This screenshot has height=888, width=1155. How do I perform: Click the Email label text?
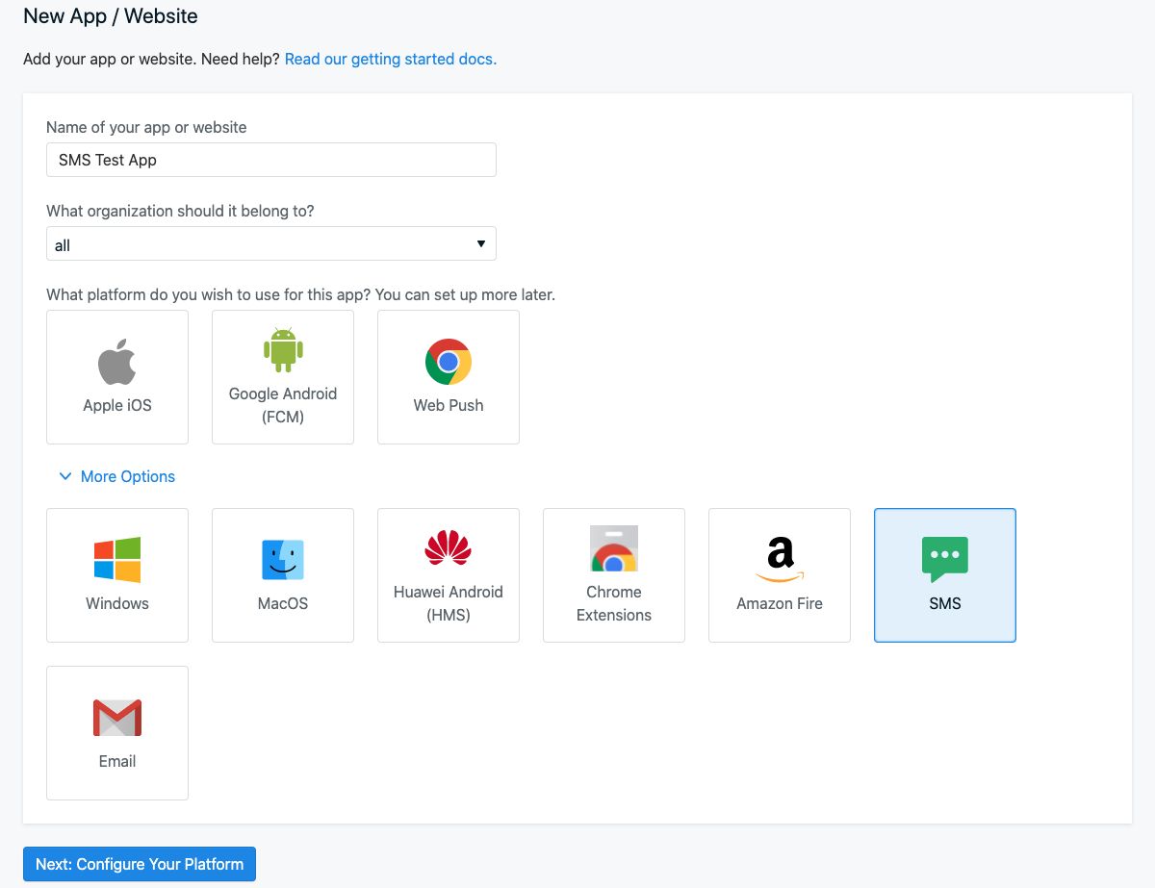coord(117,761)
